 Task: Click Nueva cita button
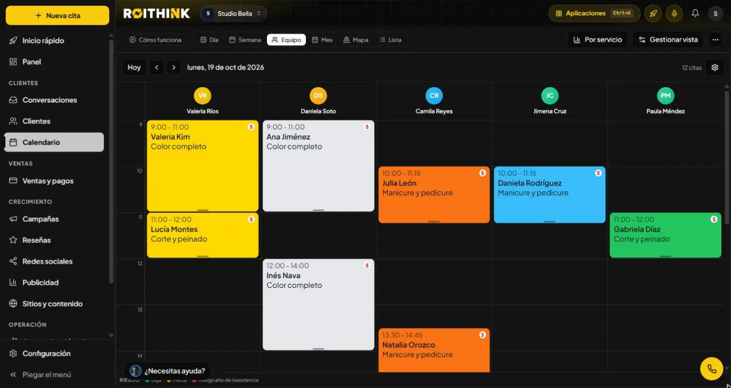(58, 15)
